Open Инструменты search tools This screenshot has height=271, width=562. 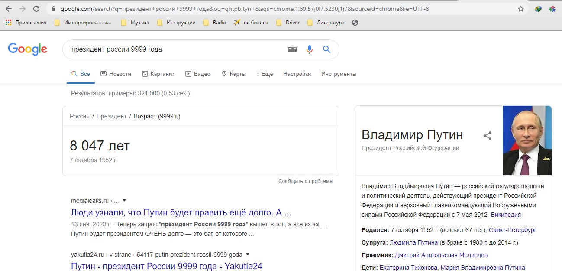339,74
